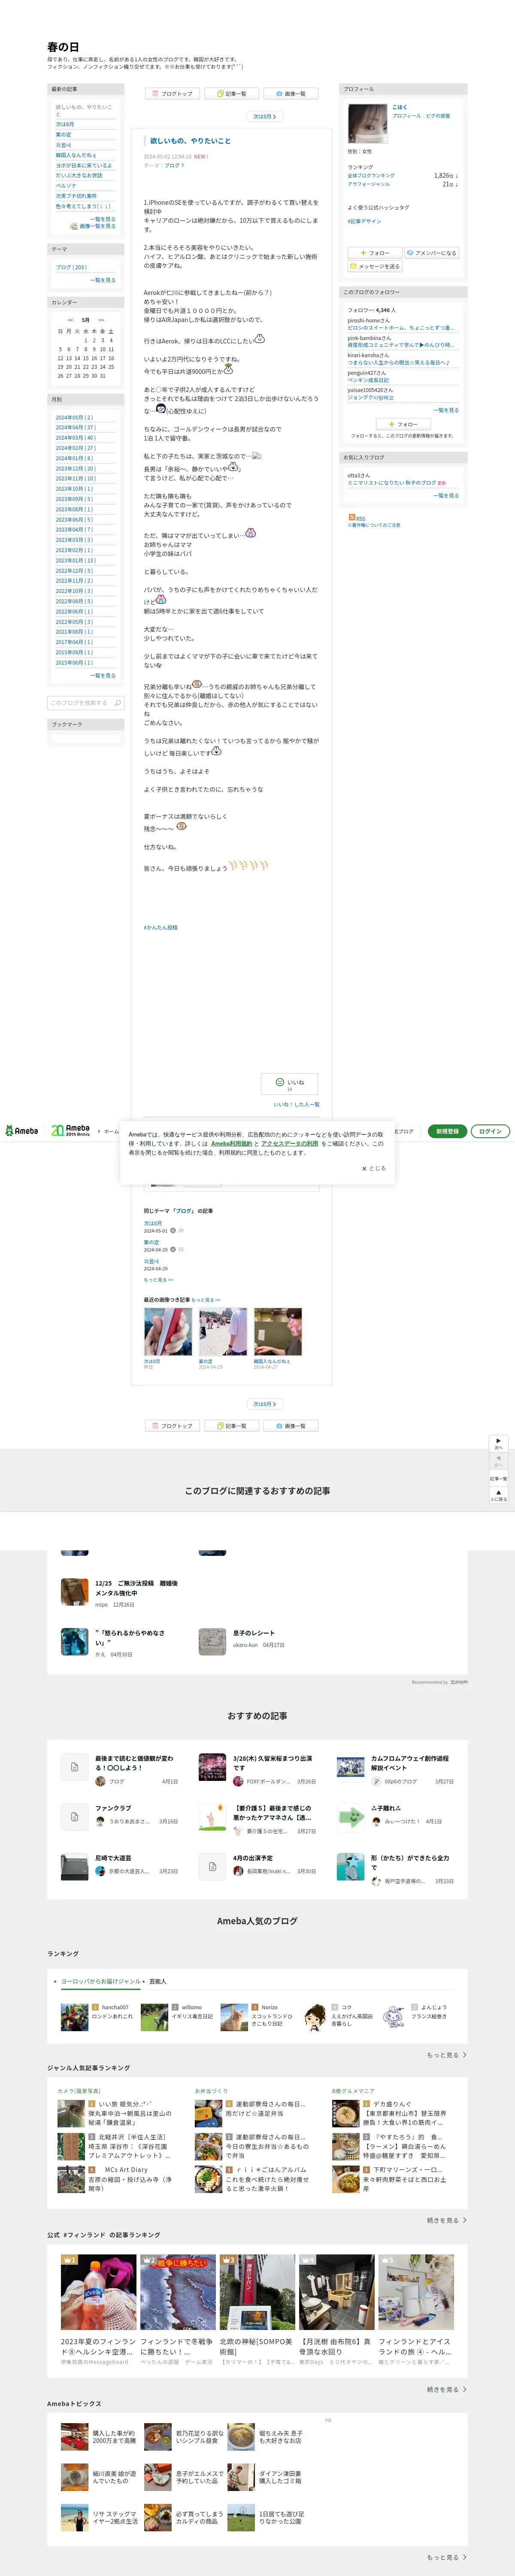Open recommended article 息子のレシート
Viewport: 515px width, 2576px height.
[x=254, y=1633]
